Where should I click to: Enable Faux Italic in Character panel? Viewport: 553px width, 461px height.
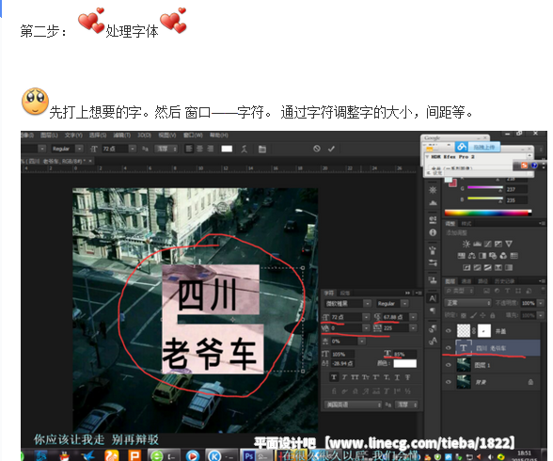(344, 377)
